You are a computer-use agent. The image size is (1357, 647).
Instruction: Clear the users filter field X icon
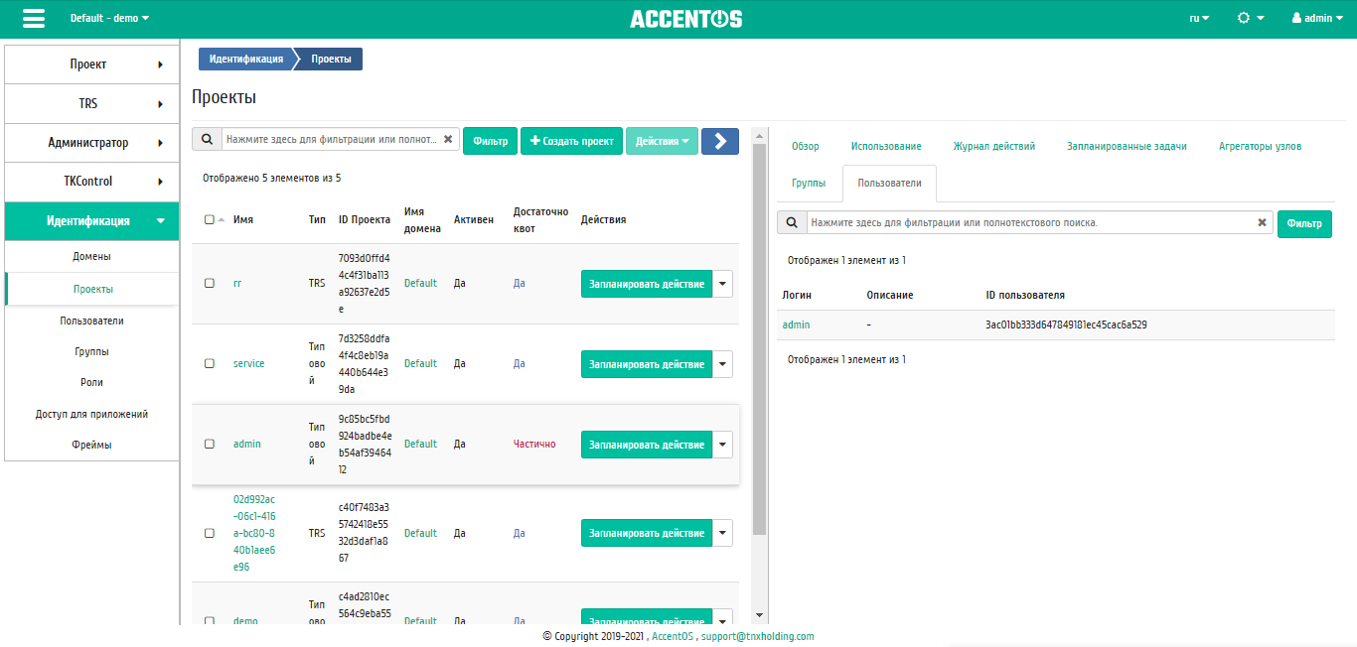click(x=1263, y=223)
